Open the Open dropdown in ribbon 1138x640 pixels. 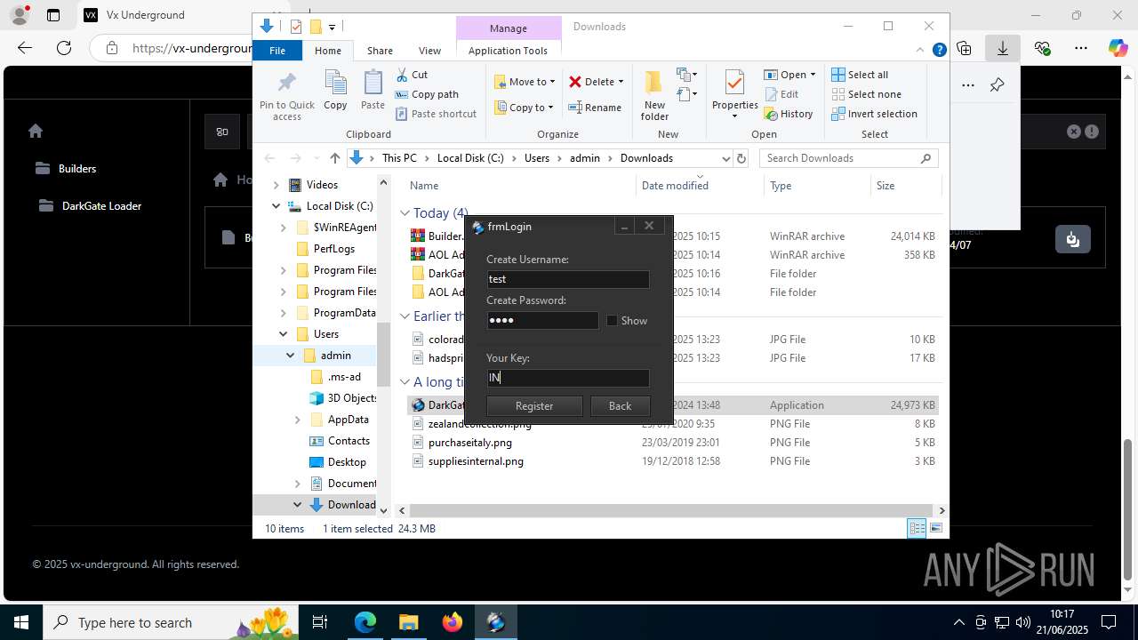click(789, 75)
